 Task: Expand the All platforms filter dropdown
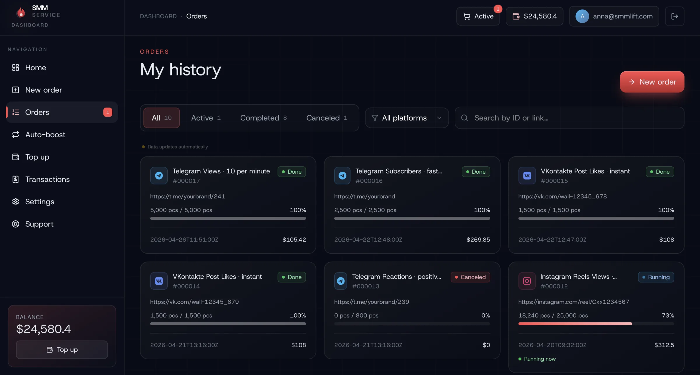point(404,118)
